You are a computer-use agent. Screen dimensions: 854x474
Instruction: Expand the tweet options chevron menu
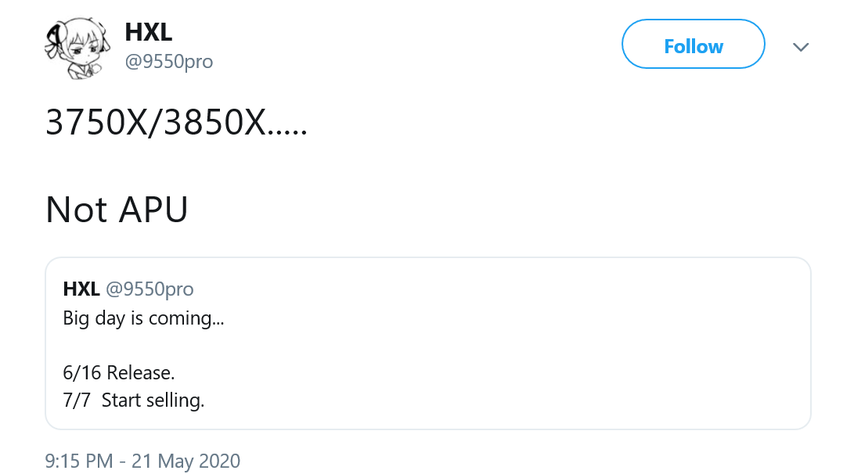click(800, 47)
